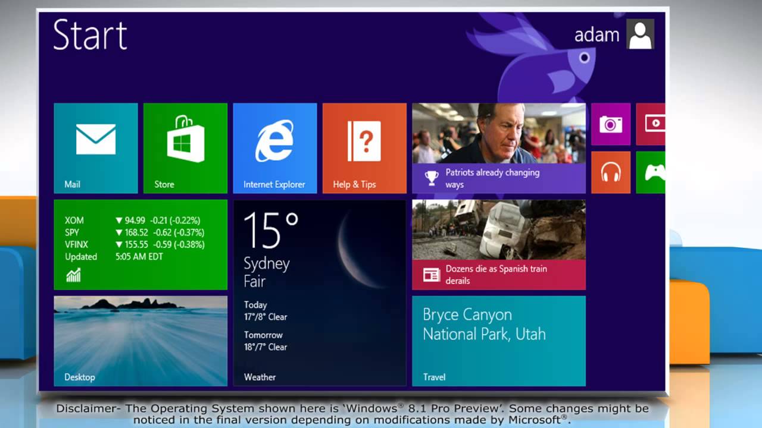Open the News story on Spanish train
Screen dimensions: 762x428
click(499, 244)
